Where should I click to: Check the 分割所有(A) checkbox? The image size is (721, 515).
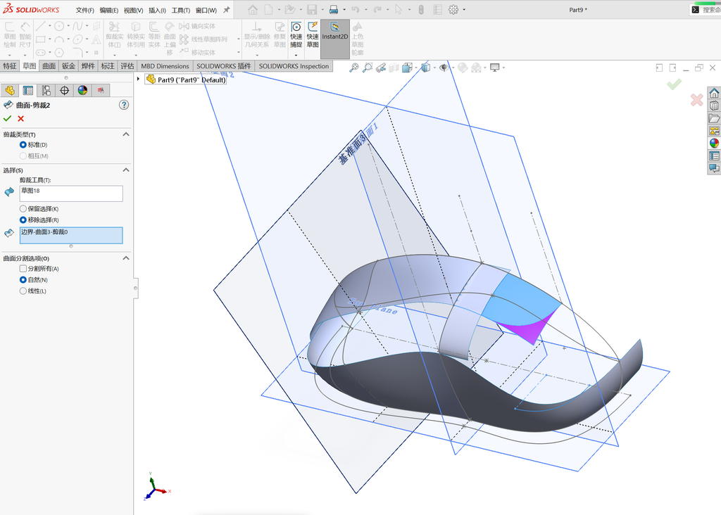23,268
